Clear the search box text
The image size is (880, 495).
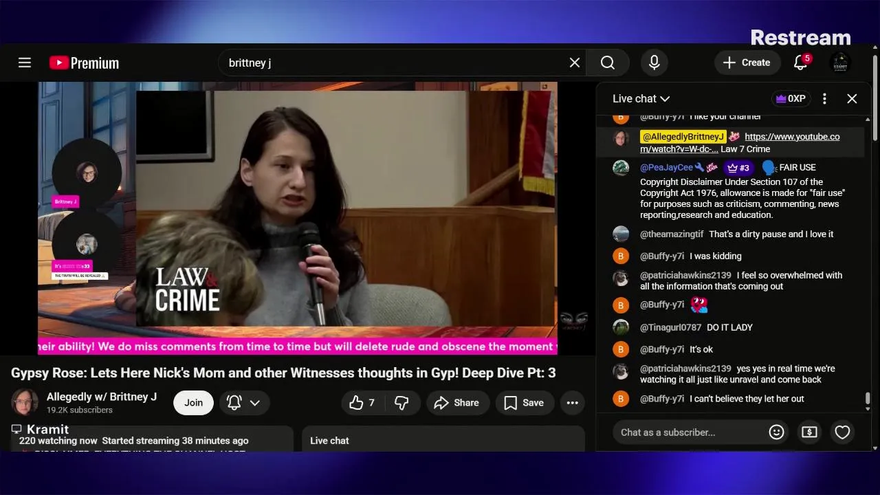pos(575,63)
